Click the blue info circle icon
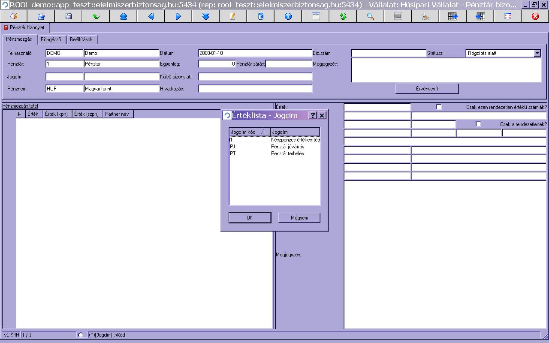This screenshot has width=549, height=343. (x=288, y=16)
